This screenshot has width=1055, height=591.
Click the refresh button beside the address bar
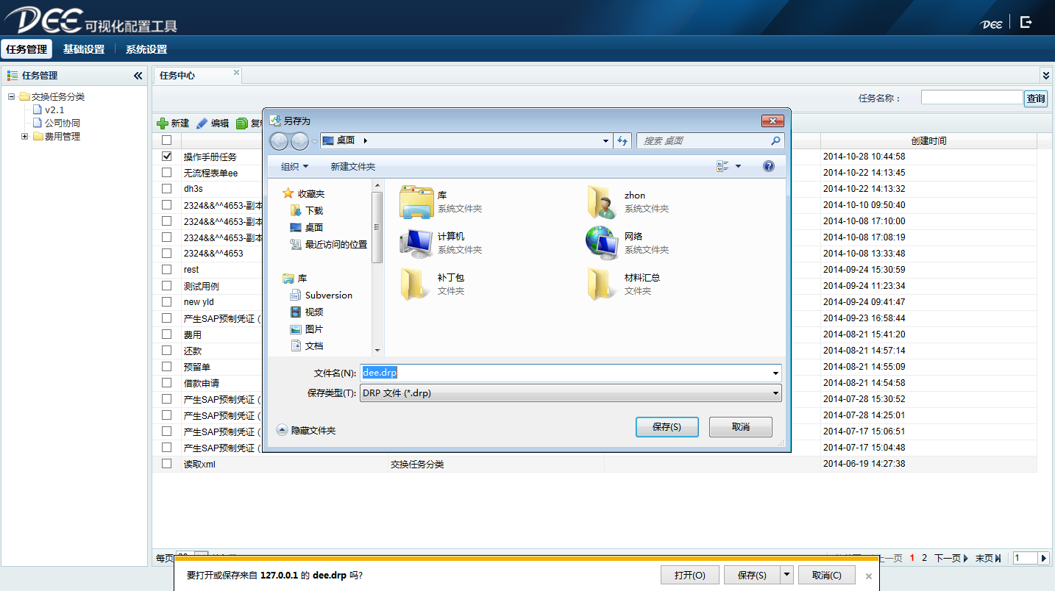point(622,141)
